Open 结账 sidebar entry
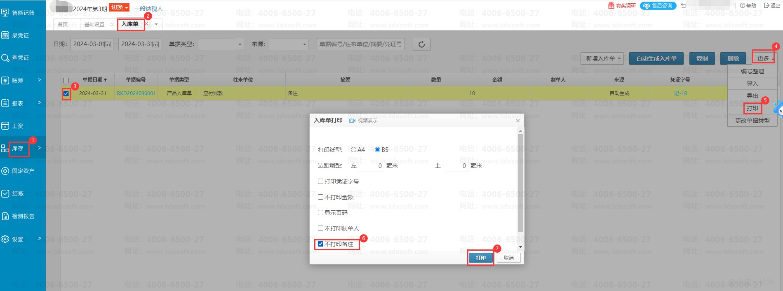Screen dimensions: 783x291 point(13,193)
